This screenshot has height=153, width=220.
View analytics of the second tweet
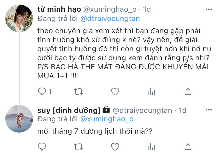pyautogui.click(x=151, y=147)
